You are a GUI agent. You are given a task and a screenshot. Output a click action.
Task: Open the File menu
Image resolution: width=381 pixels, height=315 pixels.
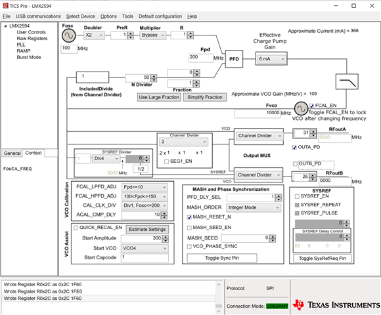(x=7, y=16)
